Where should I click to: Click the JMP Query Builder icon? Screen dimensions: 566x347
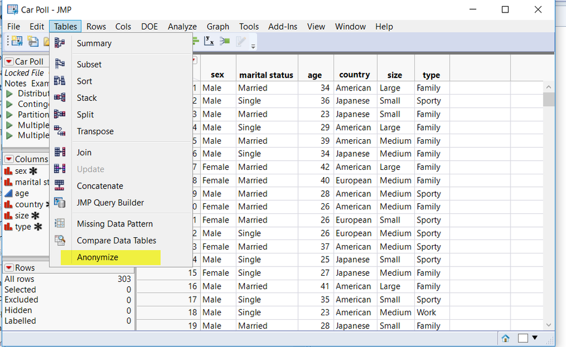(59, 202)
